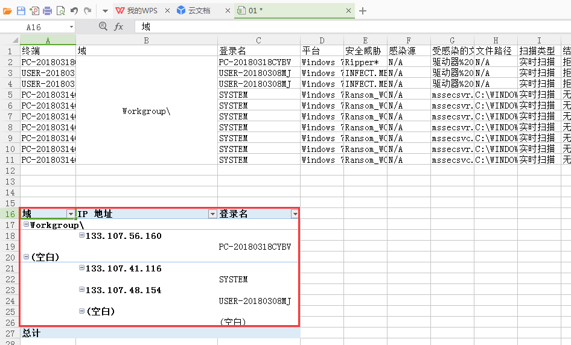Click the Print icon in the toolbar
The height and width of the screenshot is (345, 571).
pos(47,11)
